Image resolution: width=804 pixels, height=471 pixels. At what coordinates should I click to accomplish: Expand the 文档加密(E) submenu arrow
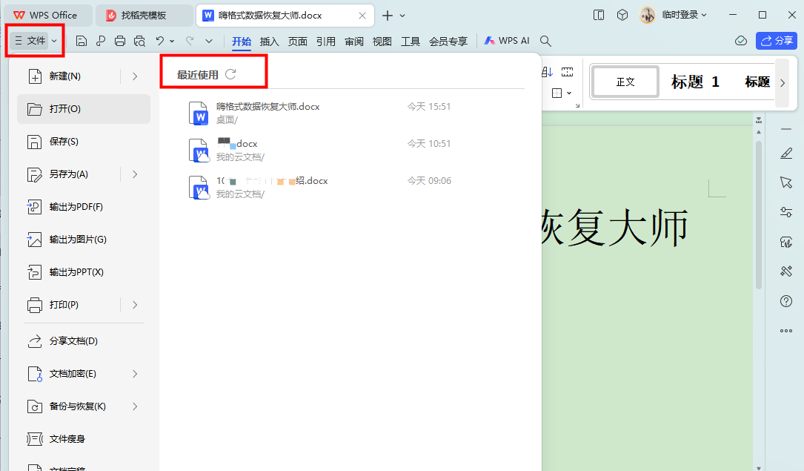point(135,374)
